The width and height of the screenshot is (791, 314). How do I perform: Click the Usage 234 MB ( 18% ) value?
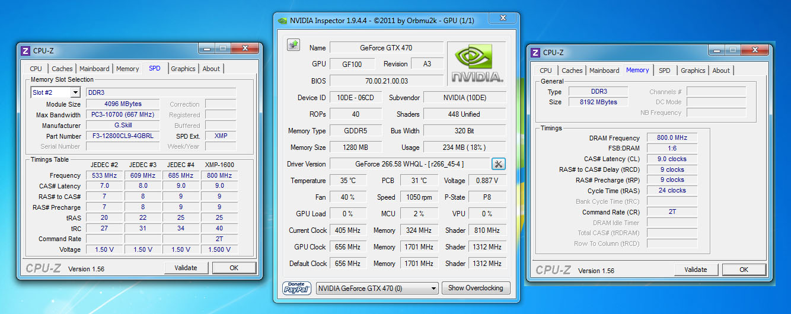pos(465,148)
